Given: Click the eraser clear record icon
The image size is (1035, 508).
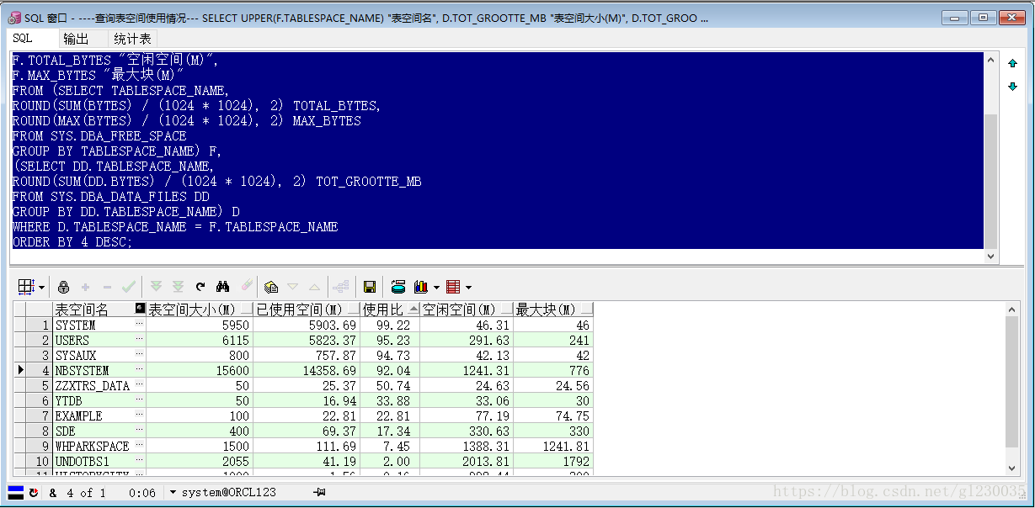Looking at the screenshot, I should 246,287.
